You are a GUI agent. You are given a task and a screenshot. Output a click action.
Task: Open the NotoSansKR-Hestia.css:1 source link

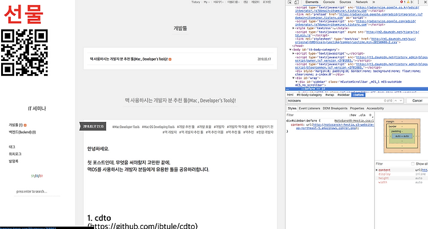(x=354, y=121)
